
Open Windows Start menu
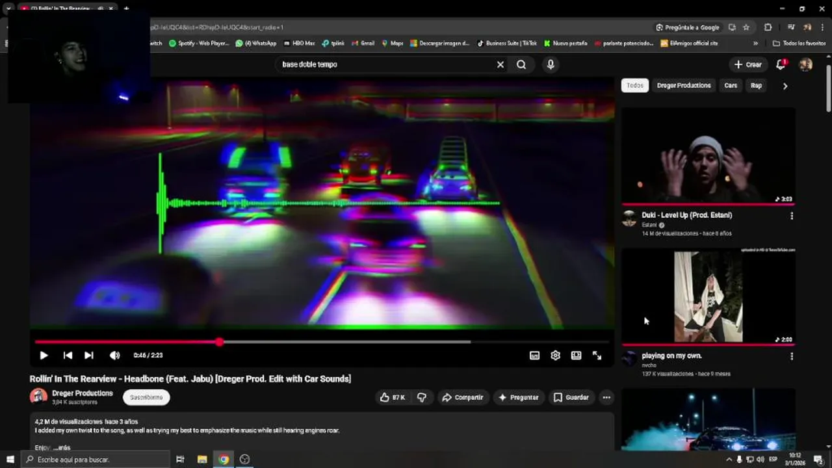[10, 460]
